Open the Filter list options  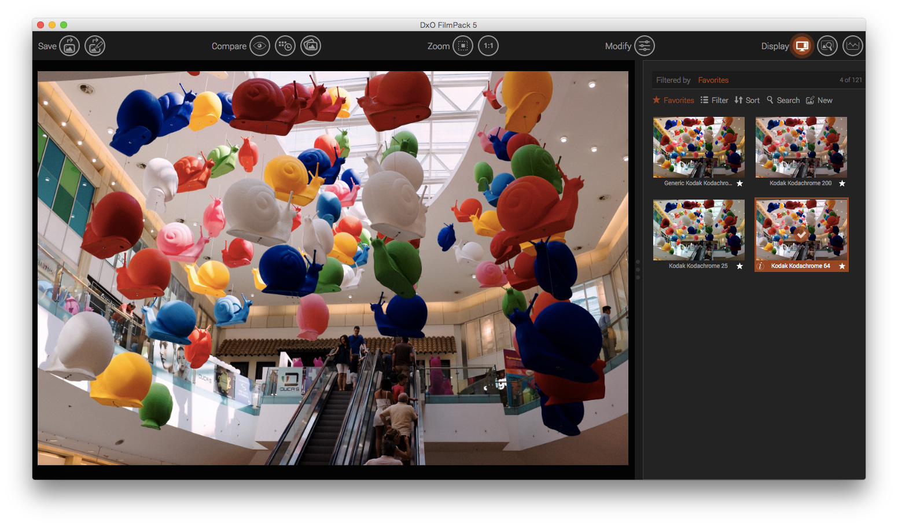click(715, 100)
